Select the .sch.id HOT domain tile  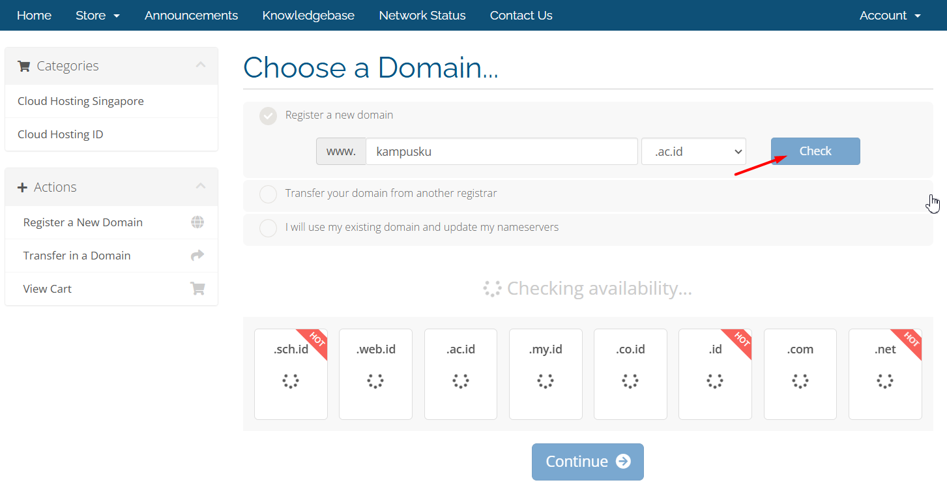(291, 374)
